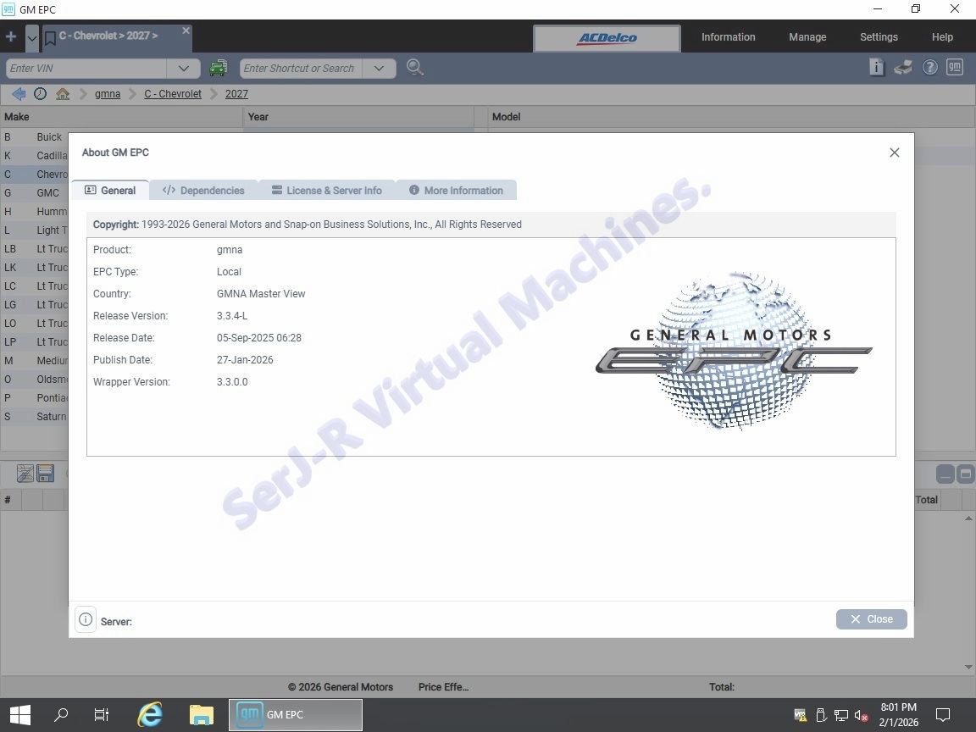Expand the Shortcut or Search dropdown arrow
This screenshot has width=976, height=732.
coord(379,69)
